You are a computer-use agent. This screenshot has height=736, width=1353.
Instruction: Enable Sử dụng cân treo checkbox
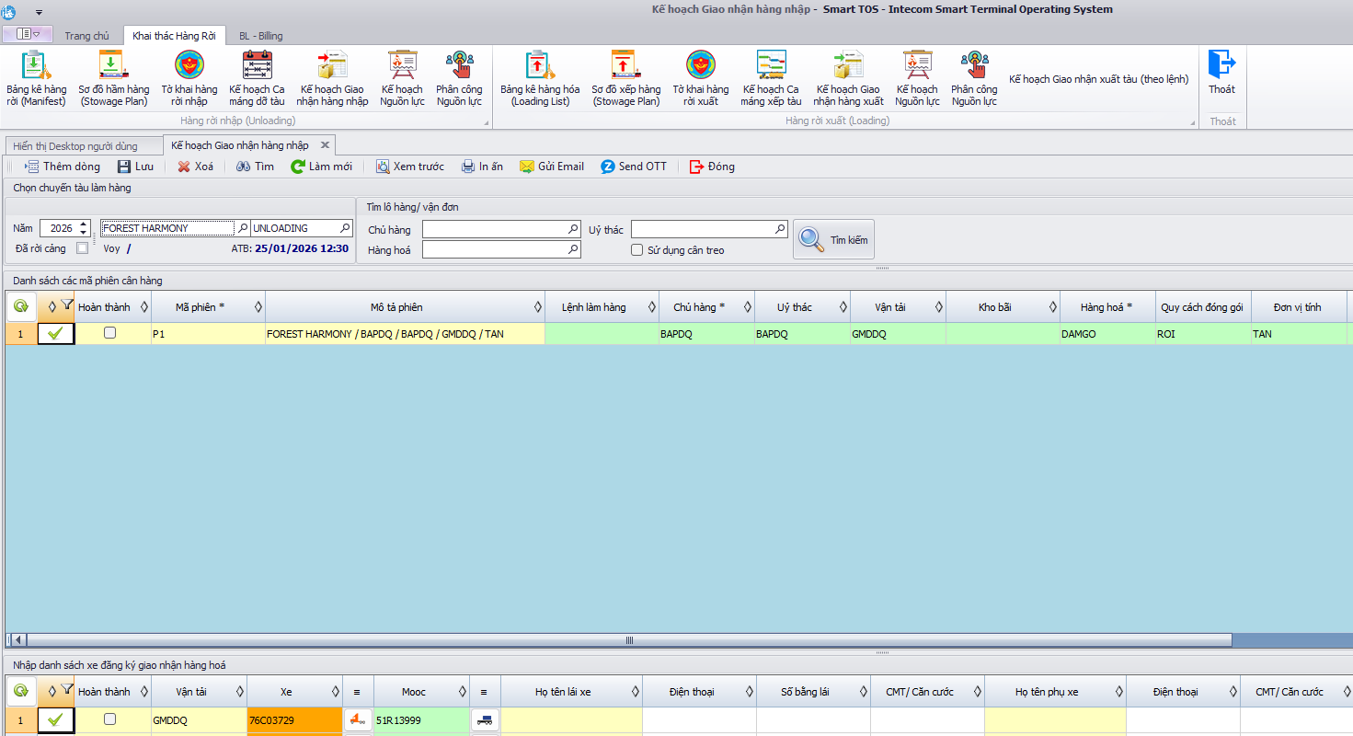click(636, 250)
